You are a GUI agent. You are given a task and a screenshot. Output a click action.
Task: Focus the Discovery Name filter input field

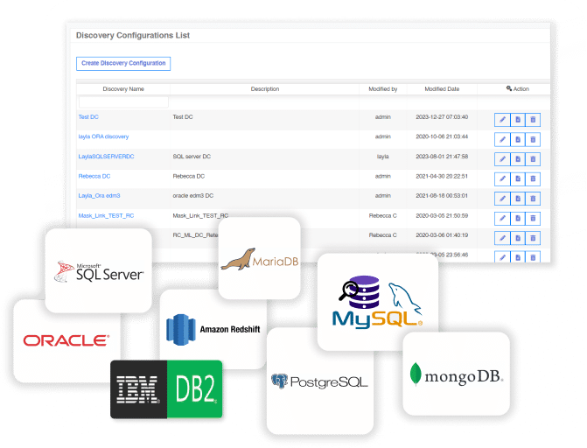pyautogui.click(x=123, y=101)
